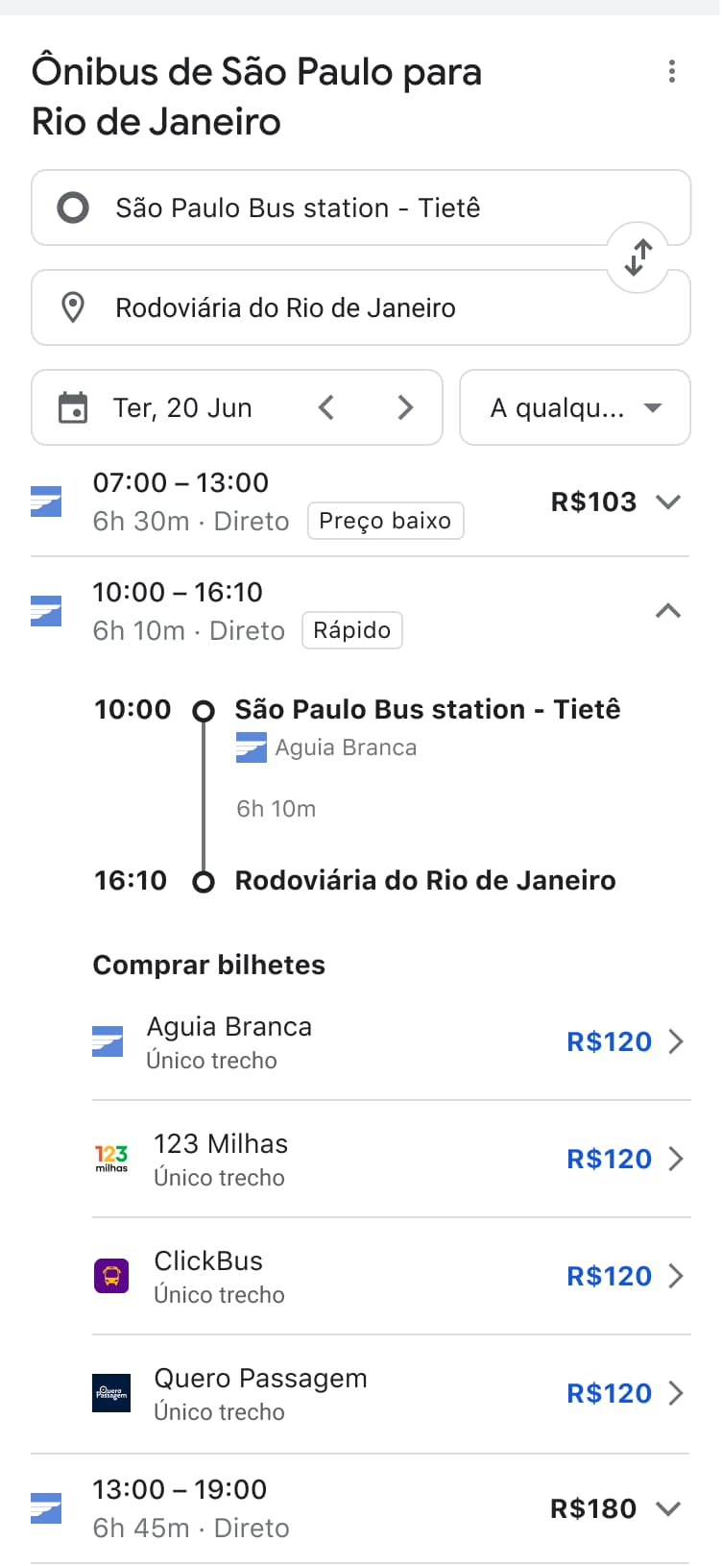
Task: Click the Quero Passagem logo icon
Action: (111, 1393)
